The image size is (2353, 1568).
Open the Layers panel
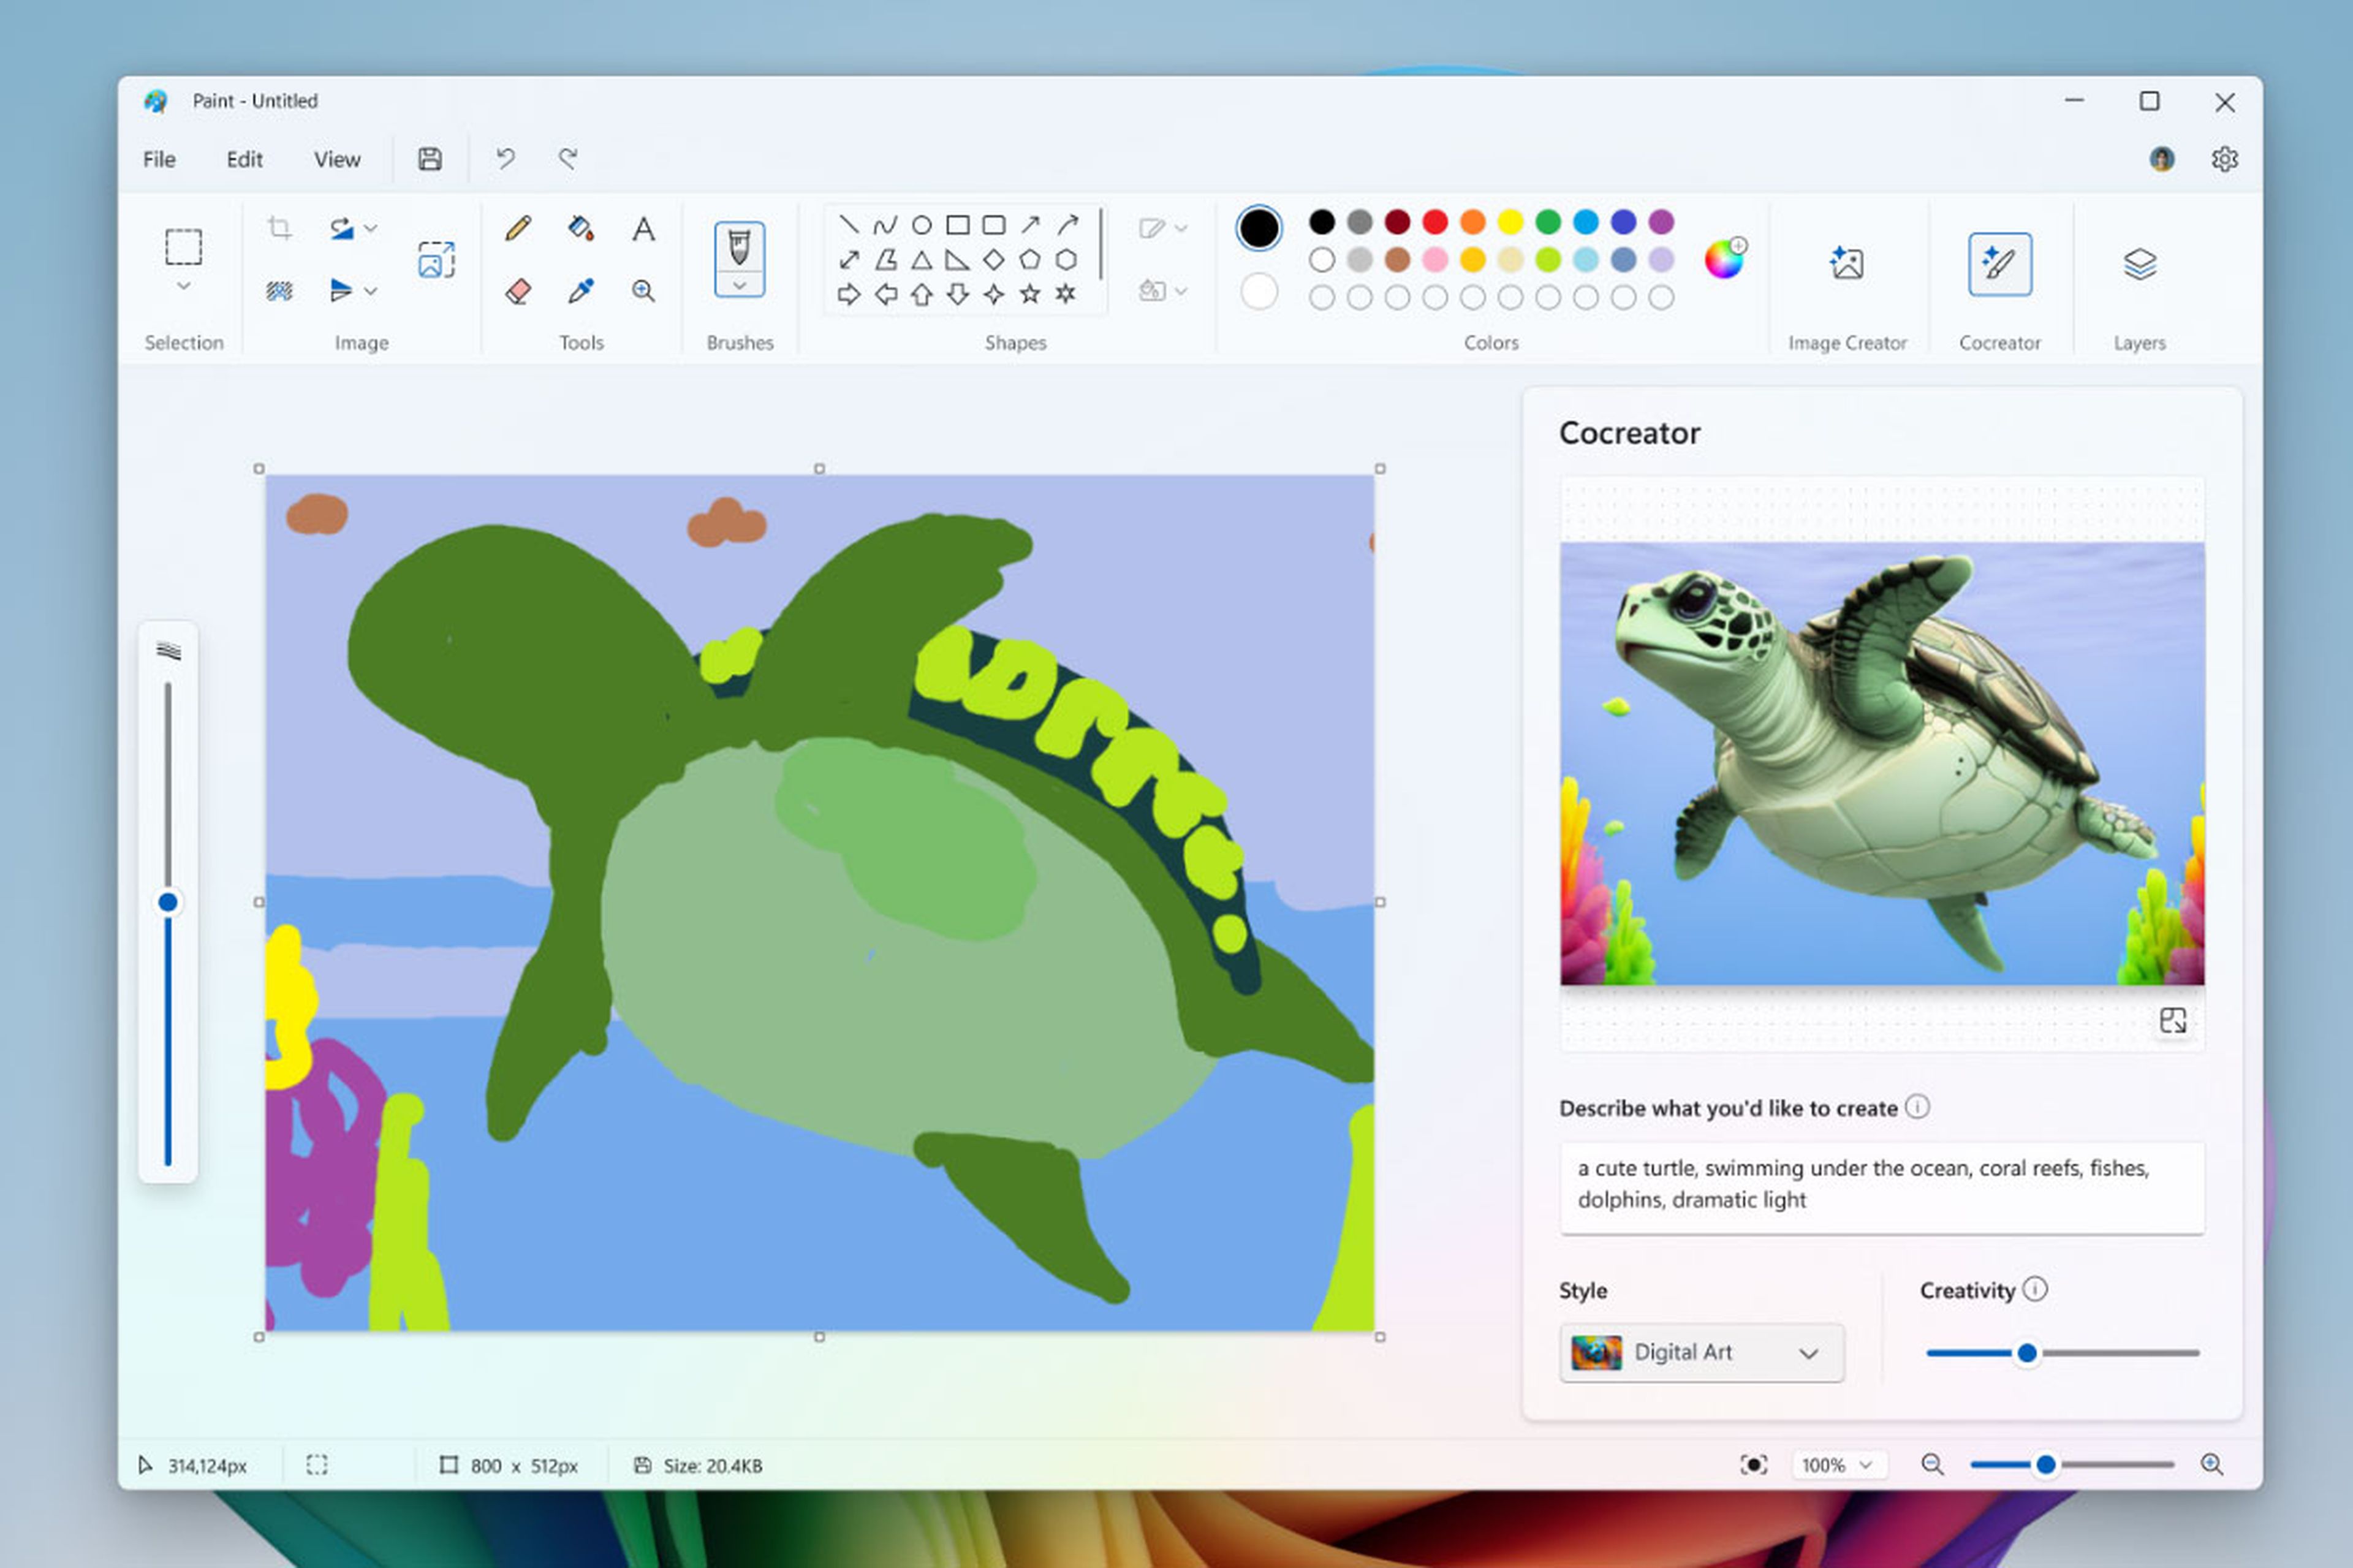(2139, 264)
